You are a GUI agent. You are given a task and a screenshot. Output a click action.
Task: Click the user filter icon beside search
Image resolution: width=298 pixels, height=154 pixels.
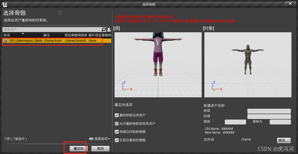tap(109, 30)
